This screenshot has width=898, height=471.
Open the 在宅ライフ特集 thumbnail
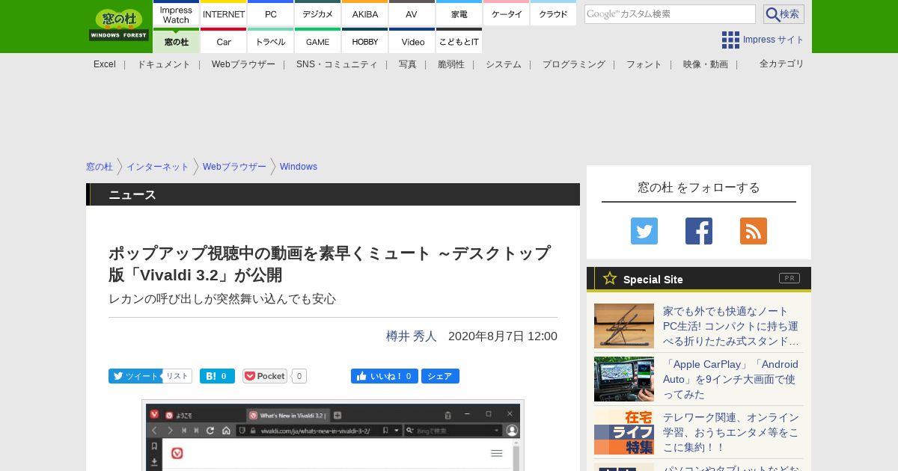[x=624, y=432]
